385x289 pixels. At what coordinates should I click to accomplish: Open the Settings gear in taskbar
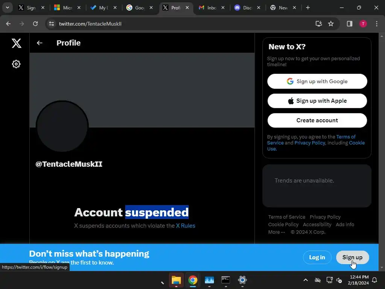[x=243, y=280]
